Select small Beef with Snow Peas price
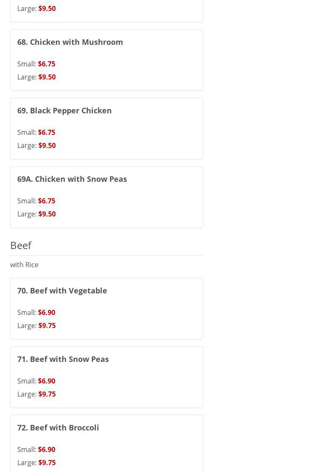 (x=46, y=381)
